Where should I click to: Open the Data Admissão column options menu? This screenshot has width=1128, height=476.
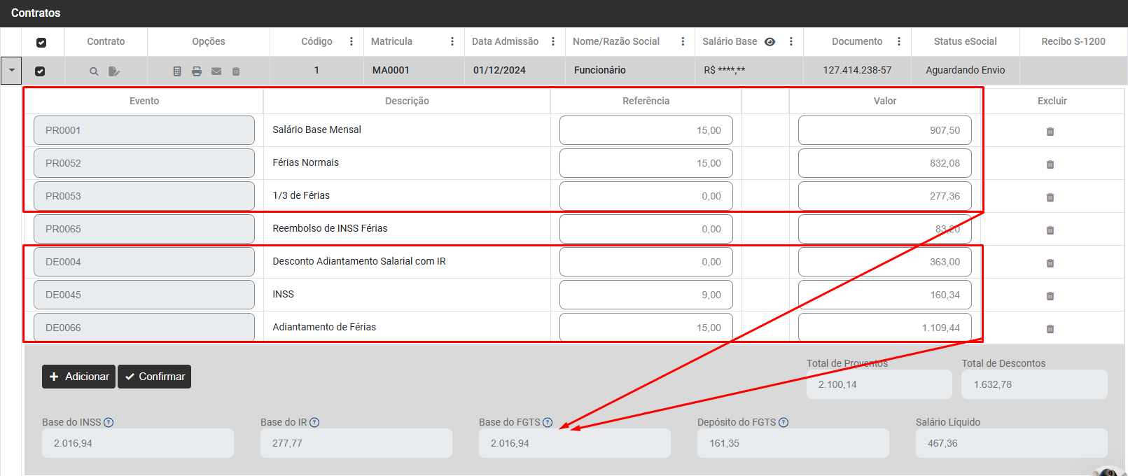(553, 42)
